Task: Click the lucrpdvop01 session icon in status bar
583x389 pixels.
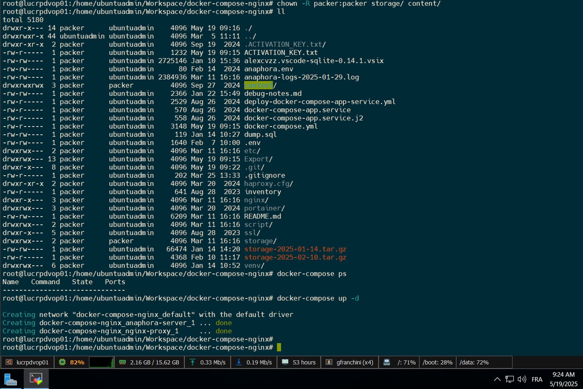Action: (x=9, y=362)
